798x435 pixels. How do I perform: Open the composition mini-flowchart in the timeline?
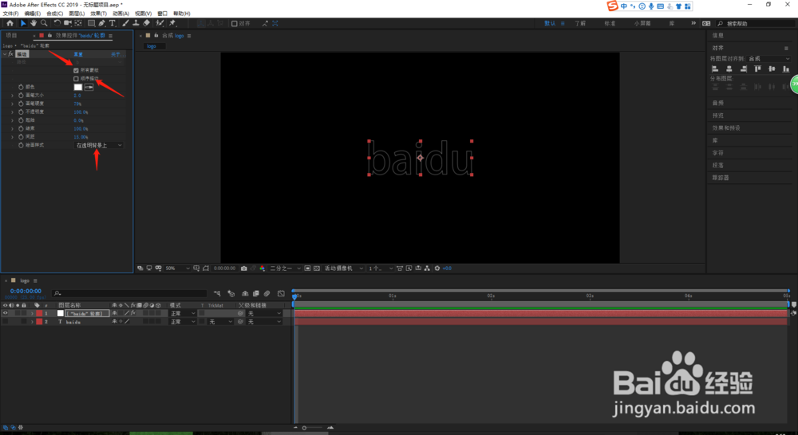click(x=217, y=293)
